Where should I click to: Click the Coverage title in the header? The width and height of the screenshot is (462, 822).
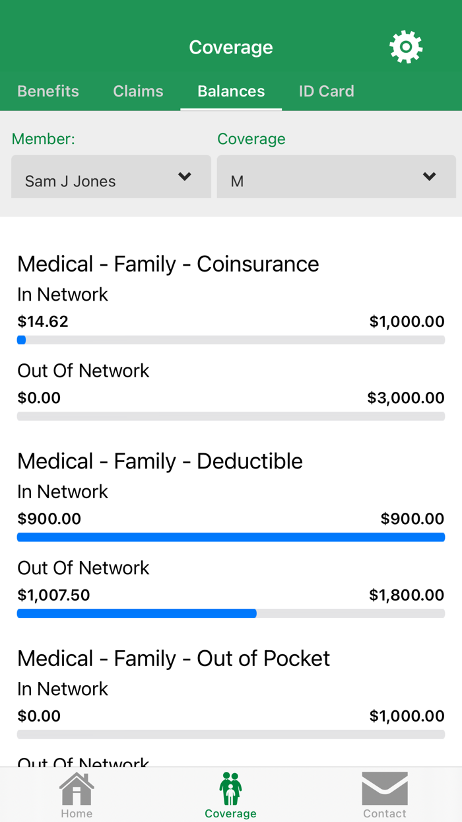230,46
